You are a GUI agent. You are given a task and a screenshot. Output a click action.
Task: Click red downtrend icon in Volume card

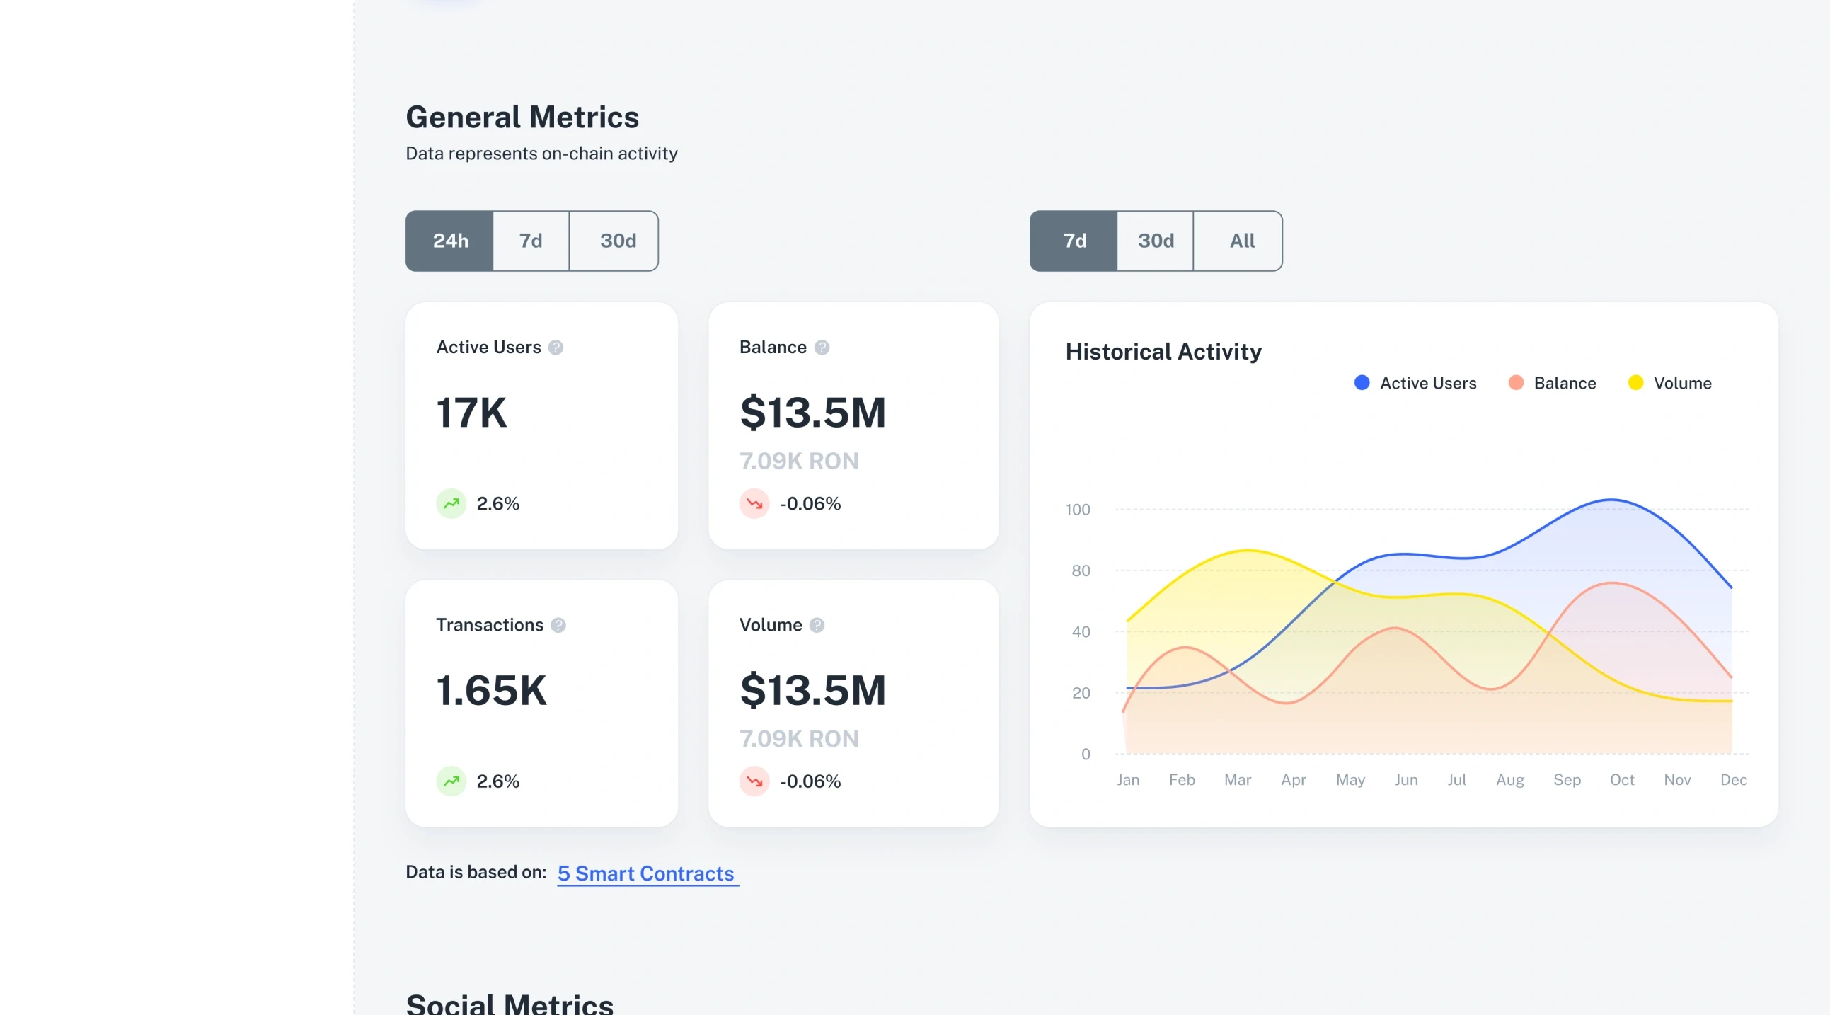pos(754,782)
